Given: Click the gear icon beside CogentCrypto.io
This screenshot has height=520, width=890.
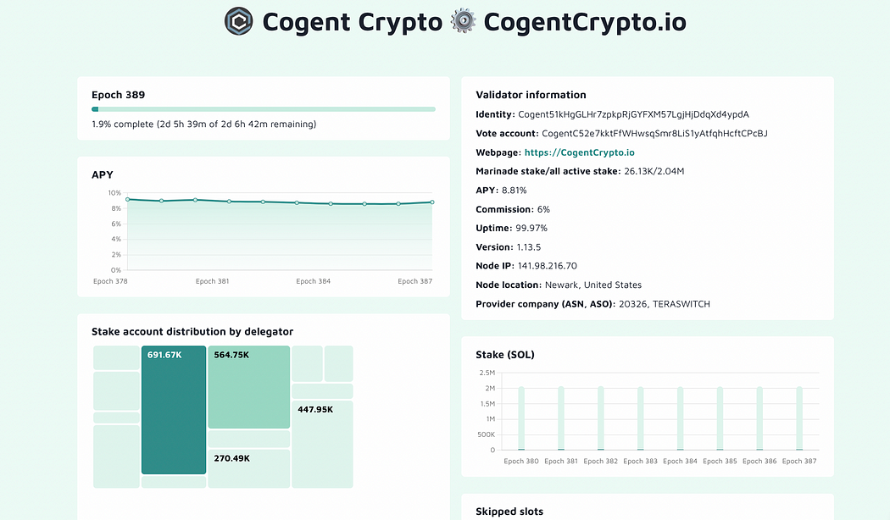Looking at the screenshot, I should coord(463,21).
